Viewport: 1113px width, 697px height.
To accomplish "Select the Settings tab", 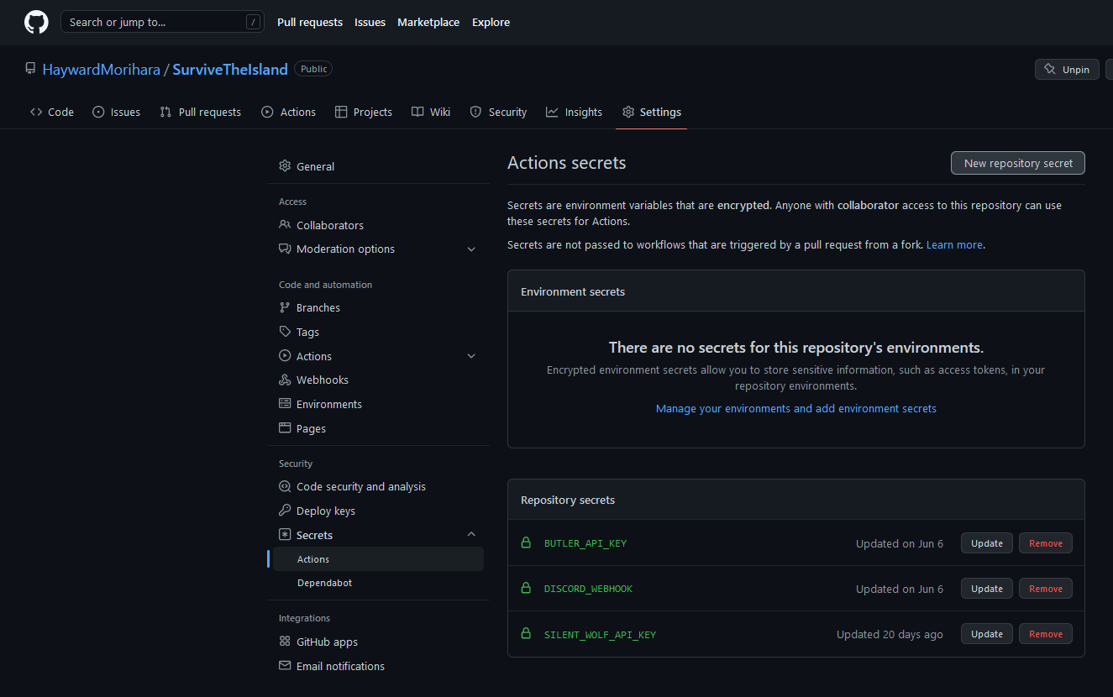I will pos(651,112).
